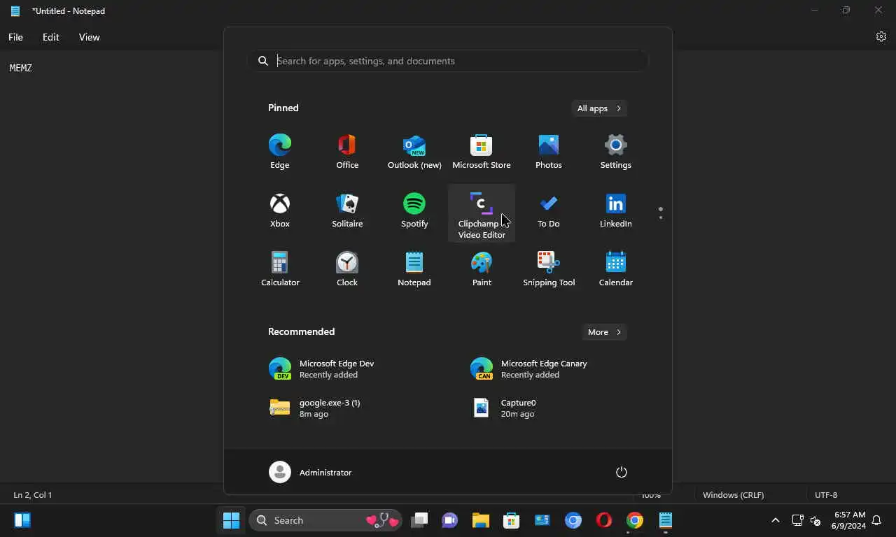Open the Widgets panel on the taskbar
The image size is (896, 537).
pos(22,520)
